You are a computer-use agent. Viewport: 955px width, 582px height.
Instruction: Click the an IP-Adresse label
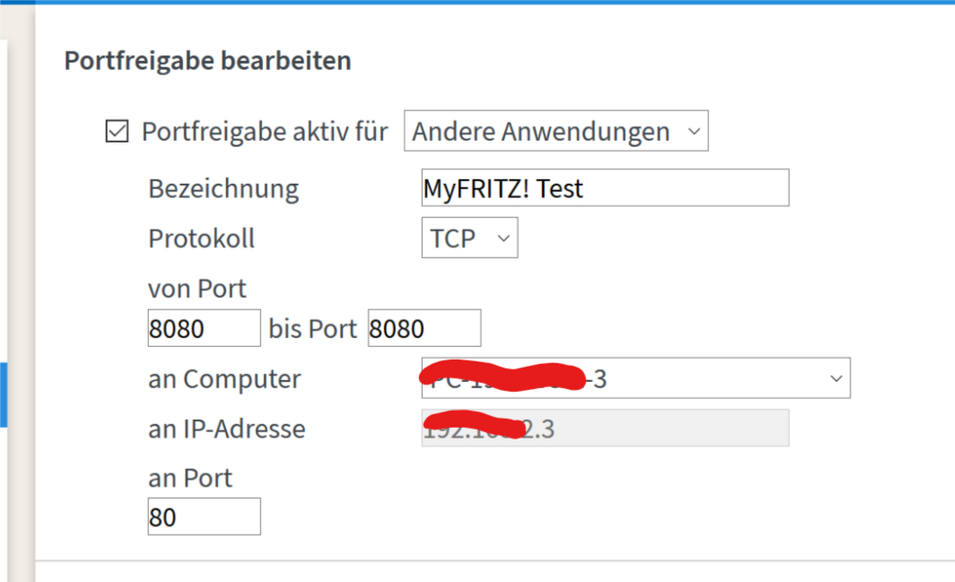(226, 429)
